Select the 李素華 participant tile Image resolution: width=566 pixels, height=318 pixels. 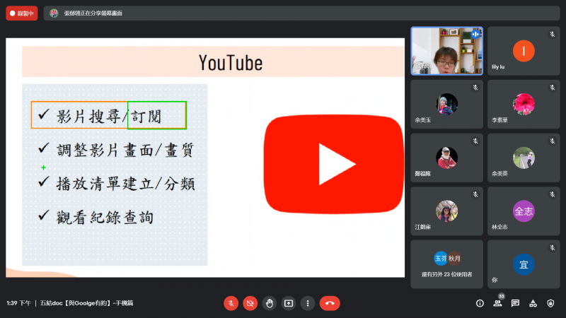pos(524,104)
